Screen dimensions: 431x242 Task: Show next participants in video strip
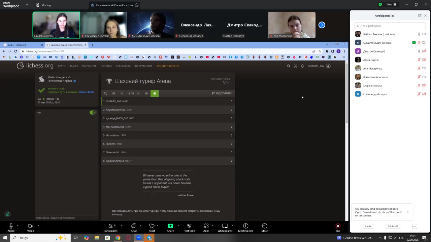click(322, 25)
